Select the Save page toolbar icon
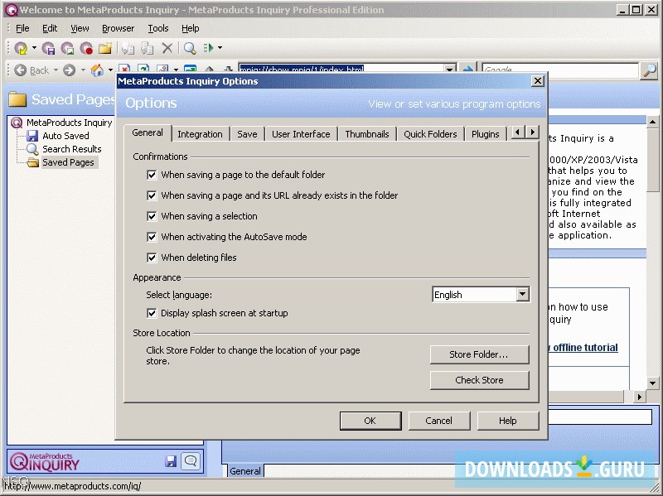Image resolution: width=663 pixels, height=496 pixels. click(x=50, y=48)
